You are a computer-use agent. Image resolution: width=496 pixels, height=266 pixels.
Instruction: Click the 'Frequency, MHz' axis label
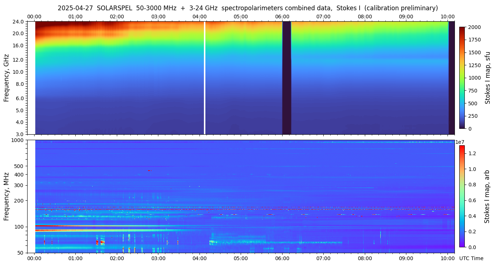point(6,196)
